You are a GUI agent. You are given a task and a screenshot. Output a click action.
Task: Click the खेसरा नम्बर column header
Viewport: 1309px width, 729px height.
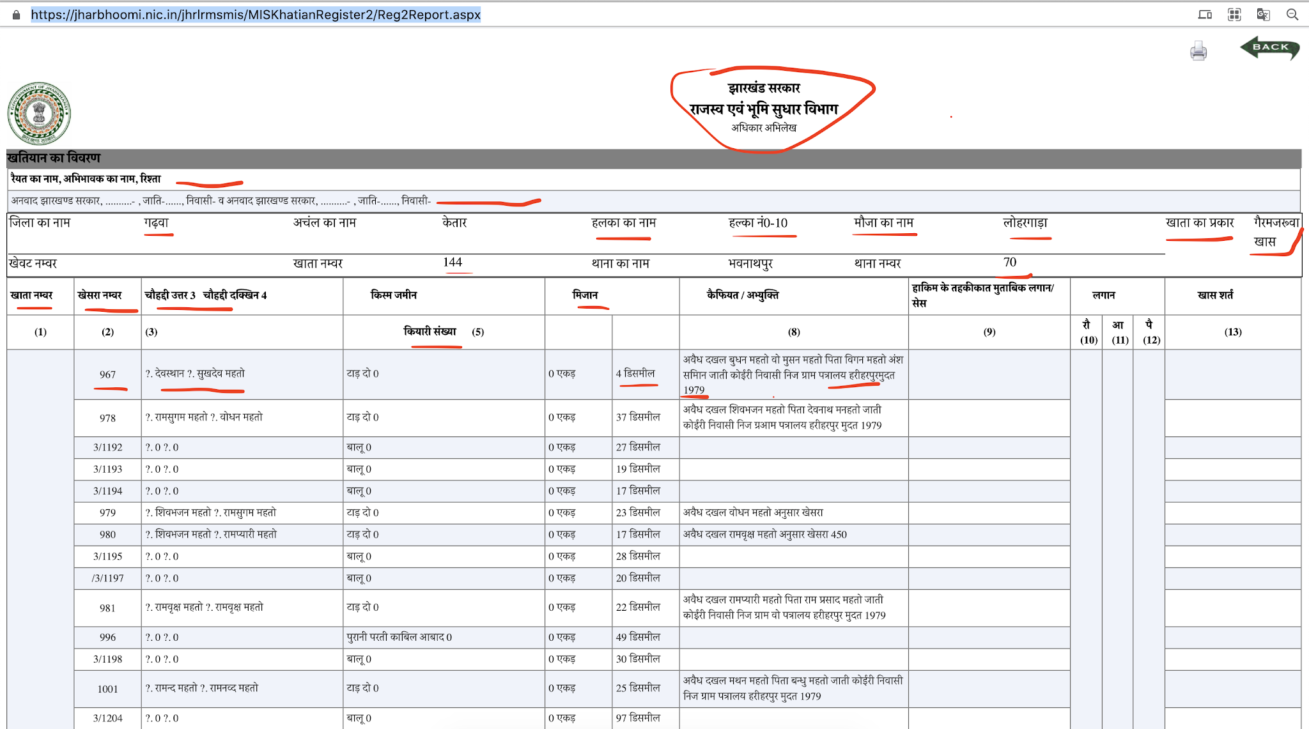point(100,295)
